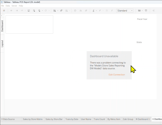Click the Fiscal Year filter label
This screenshot has width=162, height=125.
tap(142, 19)
